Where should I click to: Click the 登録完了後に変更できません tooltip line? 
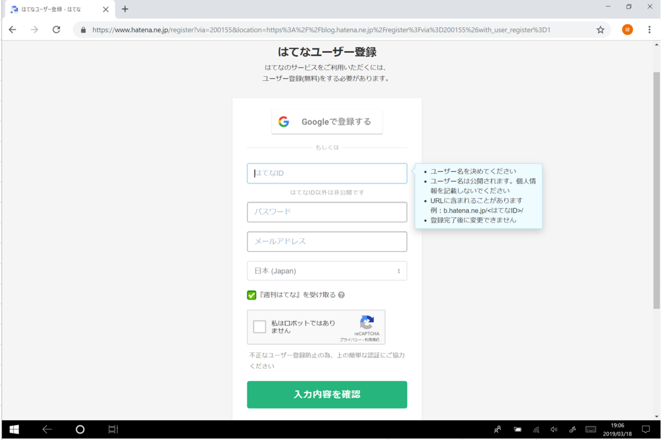click(473, 220)
